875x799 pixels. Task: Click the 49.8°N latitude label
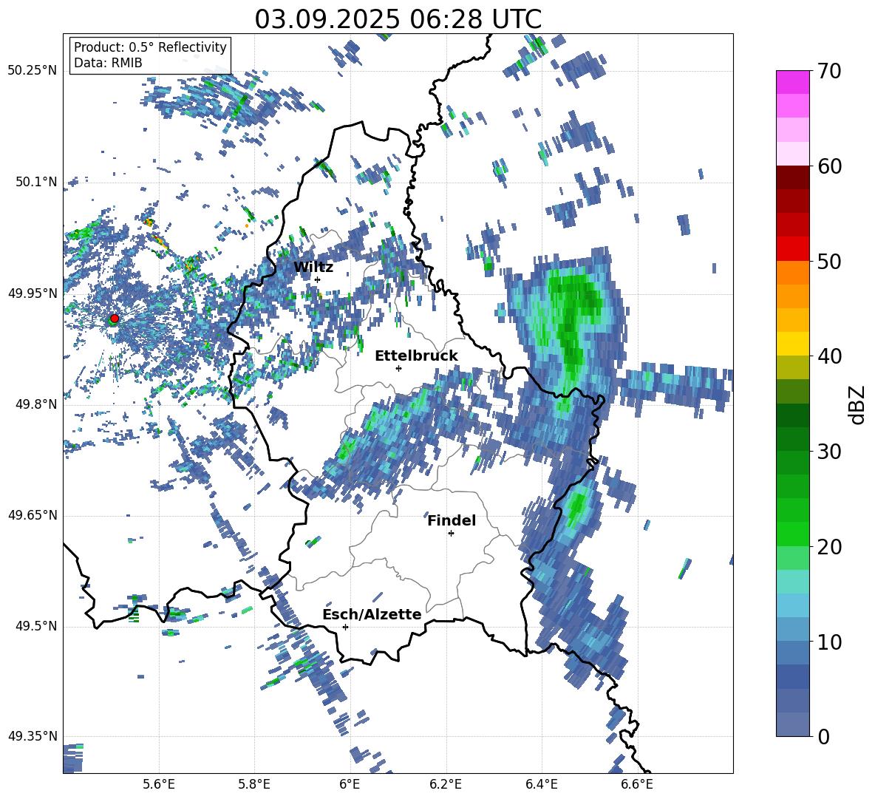click(x=36, y=404)
